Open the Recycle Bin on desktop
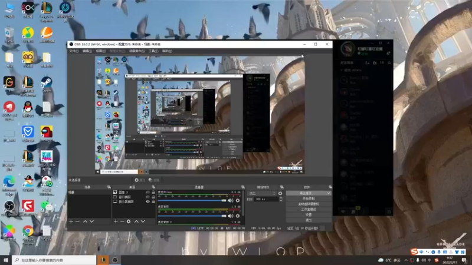This screenshot has height=265, width=472. (x=9, y=35)
